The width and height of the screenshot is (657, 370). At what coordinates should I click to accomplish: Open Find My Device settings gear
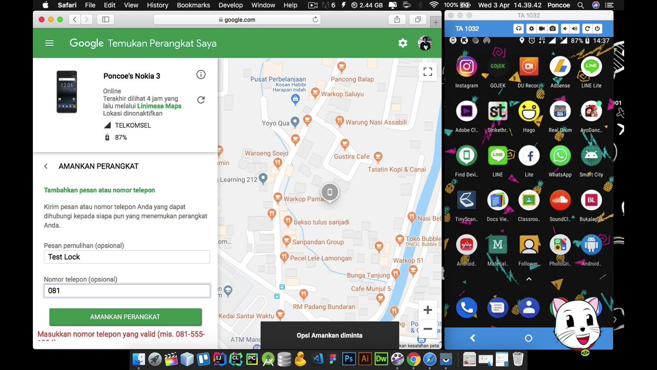pos(403,44)
